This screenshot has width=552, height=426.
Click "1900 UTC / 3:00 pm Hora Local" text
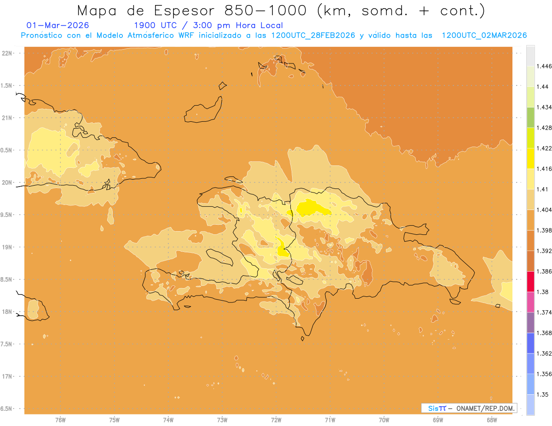tap(208, 25)
